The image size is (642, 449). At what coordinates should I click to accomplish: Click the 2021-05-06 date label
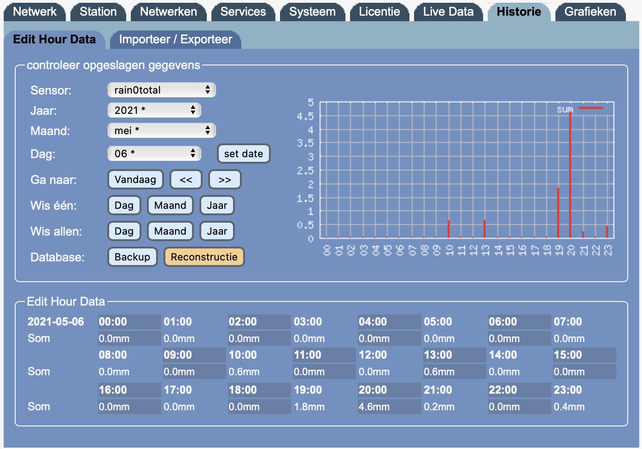(x=56, y=322)
